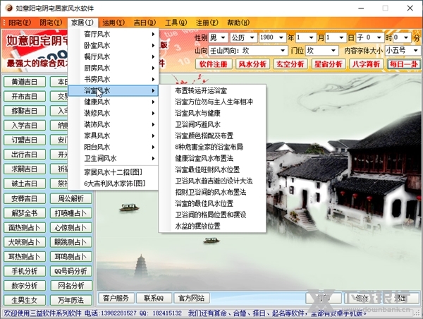Click the 联系QQ button

pos(154,299)
